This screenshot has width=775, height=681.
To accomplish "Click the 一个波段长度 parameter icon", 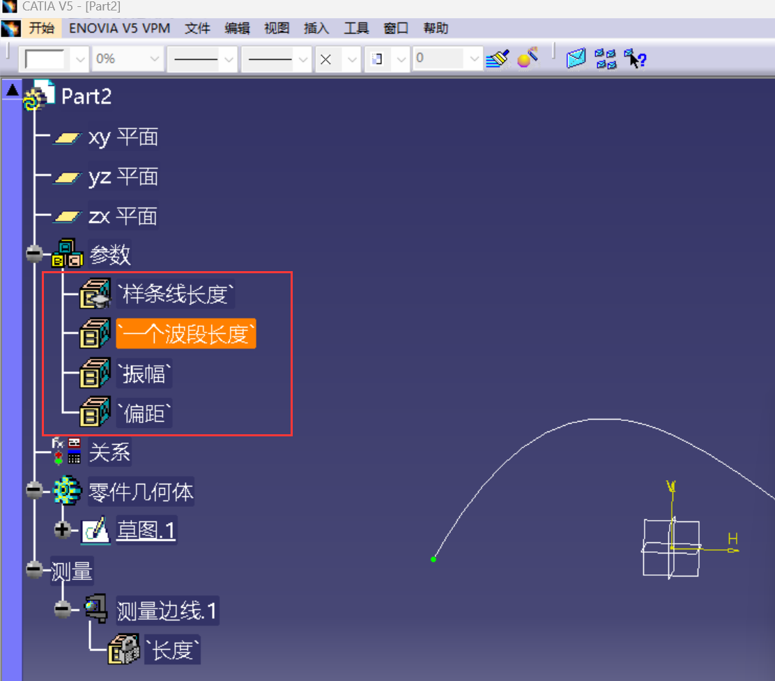I will 95,333.
